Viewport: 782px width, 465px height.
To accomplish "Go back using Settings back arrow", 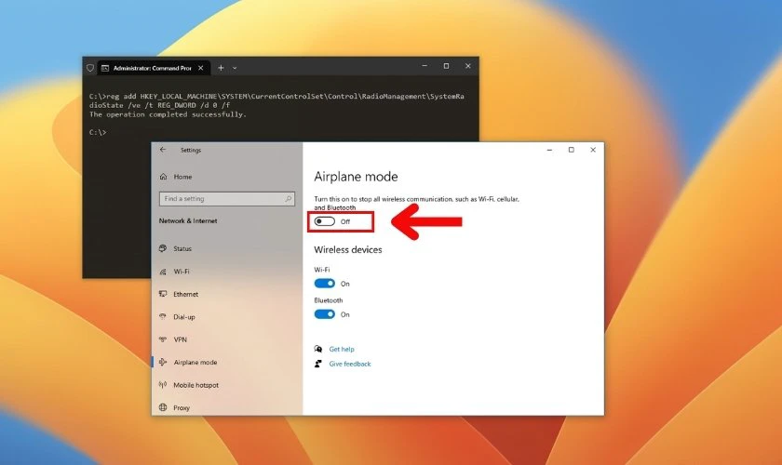I will point(163,150).
